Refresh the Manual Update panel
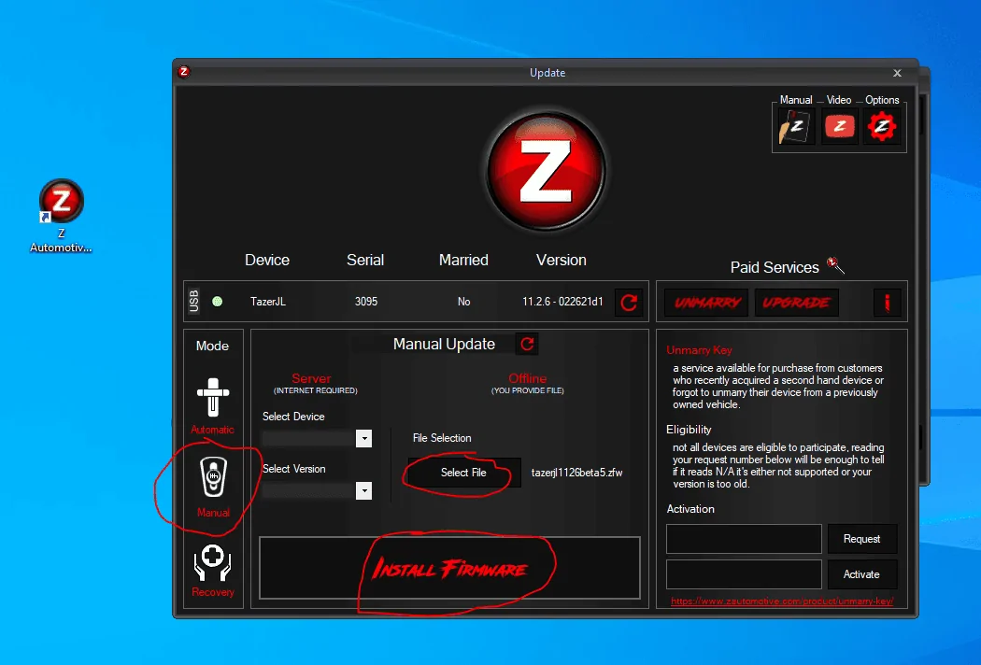Viewport: 981px width, 665px height. click(527, 344)
